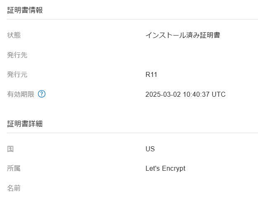Viewport: 258px width, 217px height.
Task: Click the 発行元 field label
Action: pos(17,74)
